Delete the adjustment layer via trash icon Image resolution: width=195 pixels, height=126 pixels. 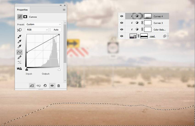pyautogui.click(x=59, y=86)
